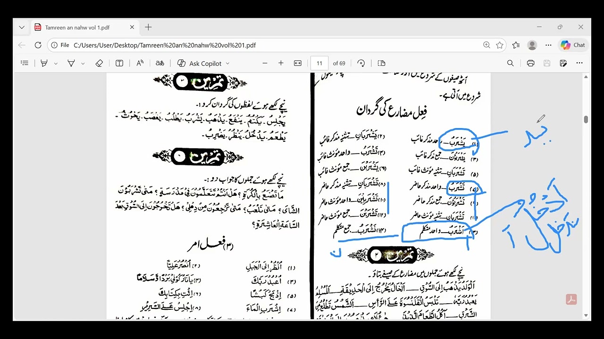This screenshot has height=339, width=604.
Task: Open the Page view options
Action: point(382,63)
